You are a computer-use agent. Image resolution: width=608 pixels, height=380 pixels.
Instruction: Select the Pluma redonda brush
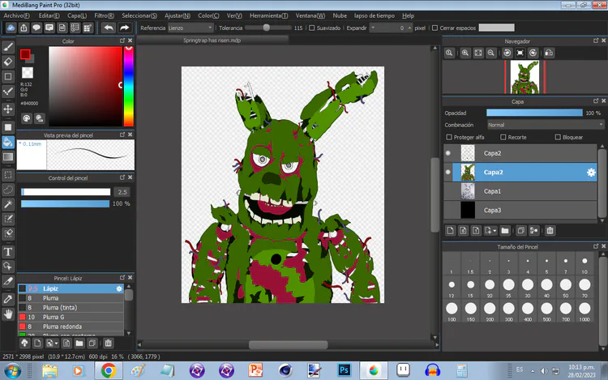(71, 327)
